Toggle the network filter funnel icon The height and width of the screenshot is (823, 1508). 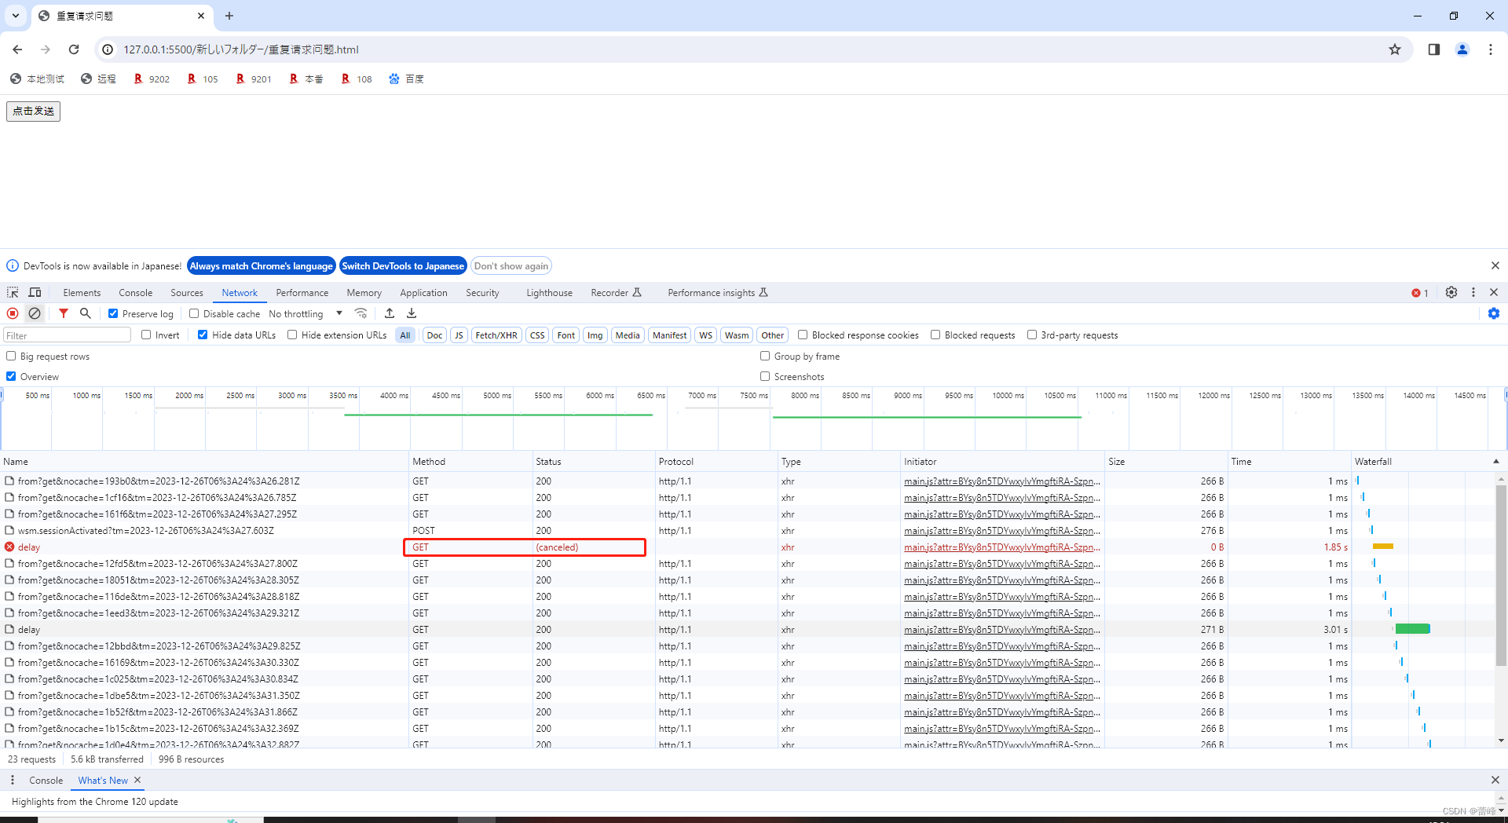(x=64, y=313)
